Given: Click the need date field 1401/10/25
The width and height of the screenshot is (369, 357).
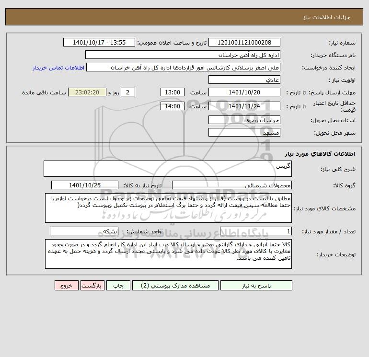Looking at the screenshot, I should (85, 185).
